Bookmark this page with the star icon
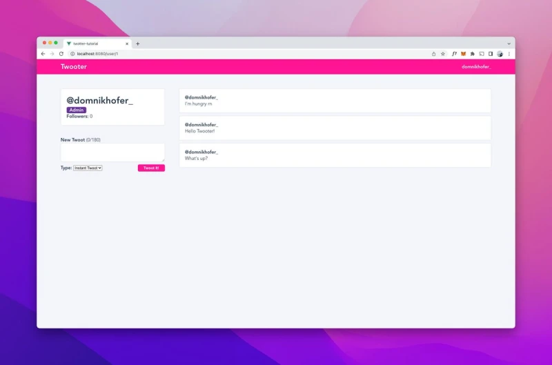 click(x=443, y=54)
